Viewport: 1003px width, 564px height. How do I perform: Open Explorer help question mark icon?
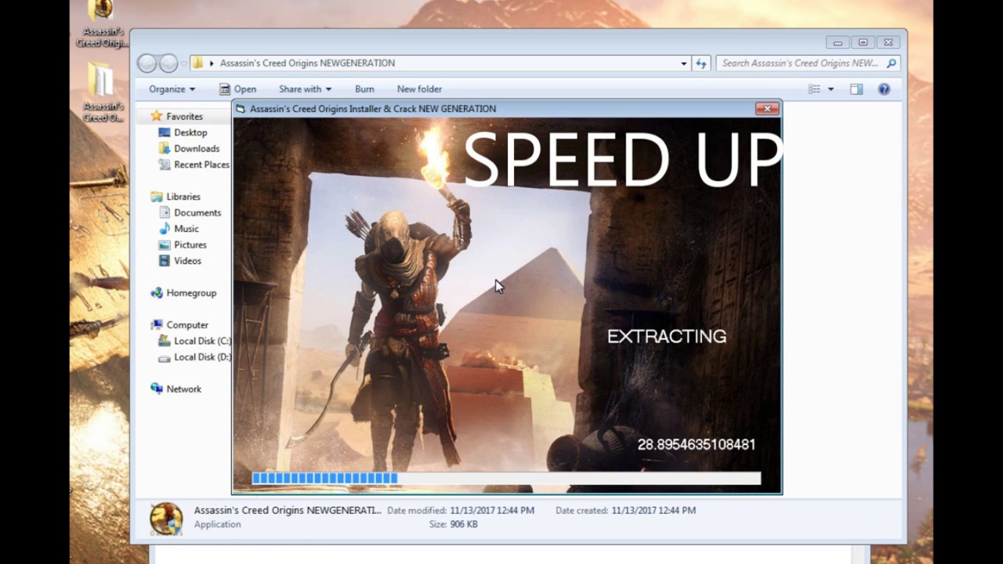click(x=884, y=89)
